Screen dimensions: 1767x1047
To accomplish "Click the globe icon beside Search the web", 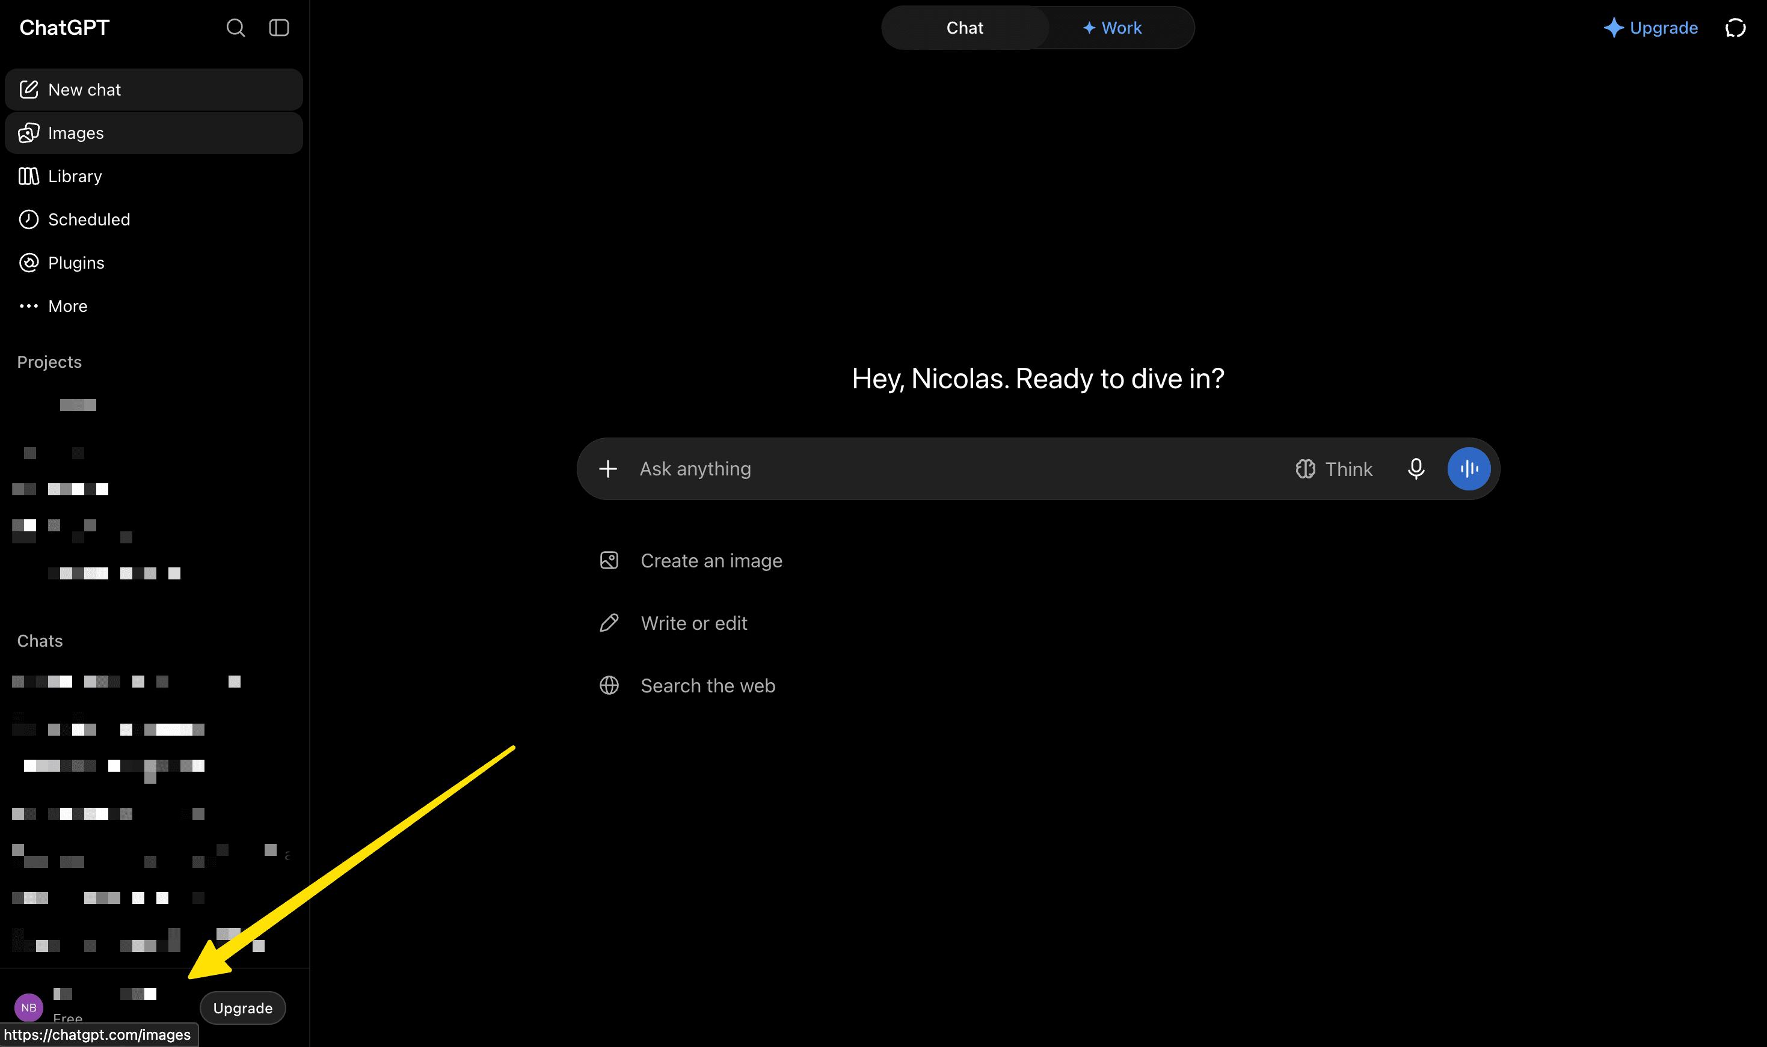I will click(609, 686).
